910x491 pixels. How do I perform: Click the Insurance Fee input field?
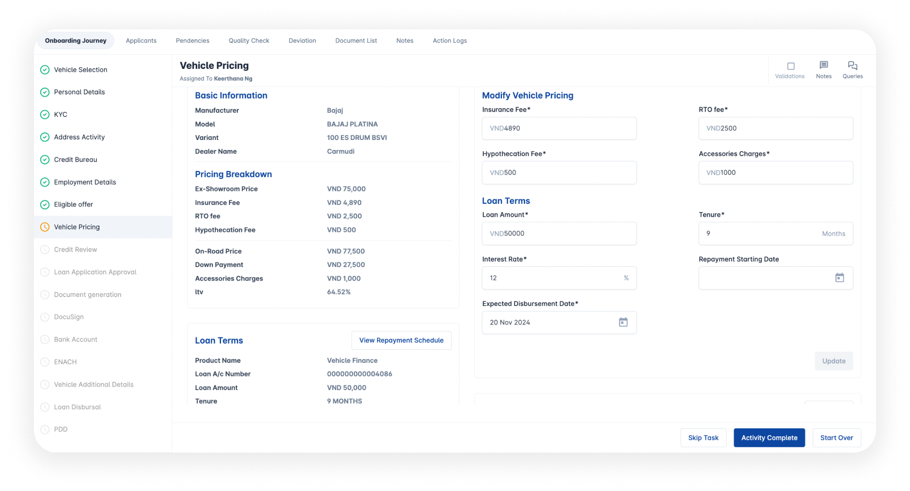tap(559, 129)
